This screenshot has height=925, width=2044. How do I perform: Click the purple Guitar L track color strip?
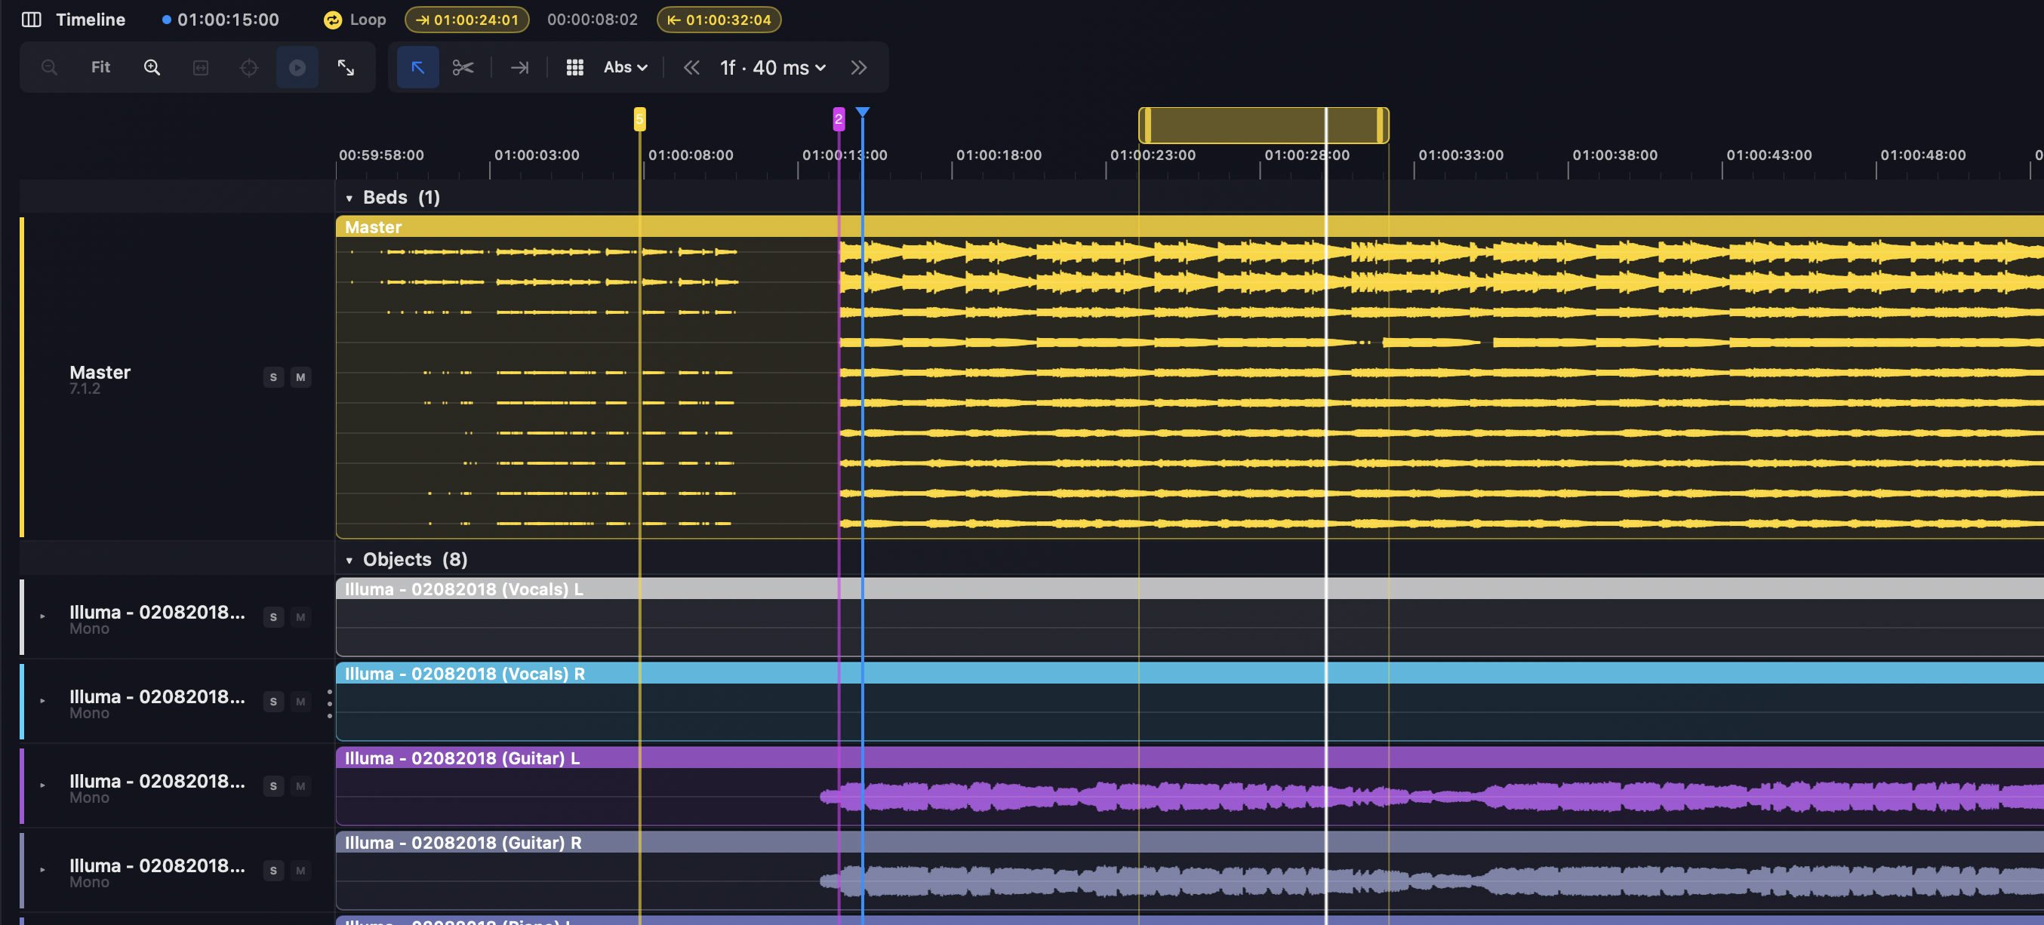point(22,786)
